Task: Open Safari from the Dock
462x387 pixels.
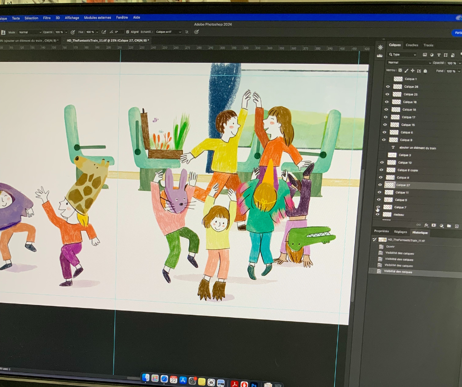Action: pos(164,379)
